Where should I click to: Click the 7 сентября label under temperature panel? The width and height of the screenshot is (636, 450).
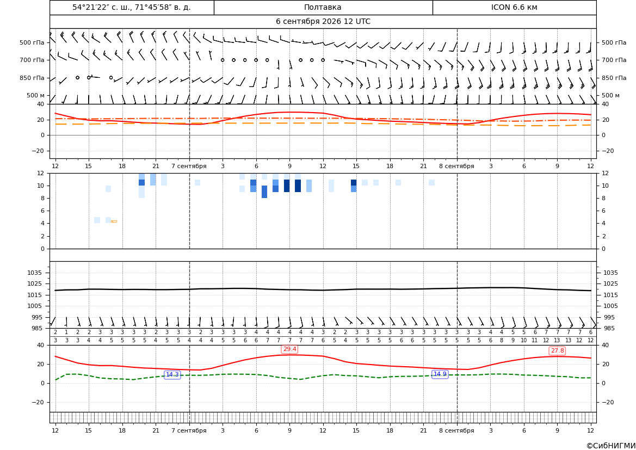[189, 166]
